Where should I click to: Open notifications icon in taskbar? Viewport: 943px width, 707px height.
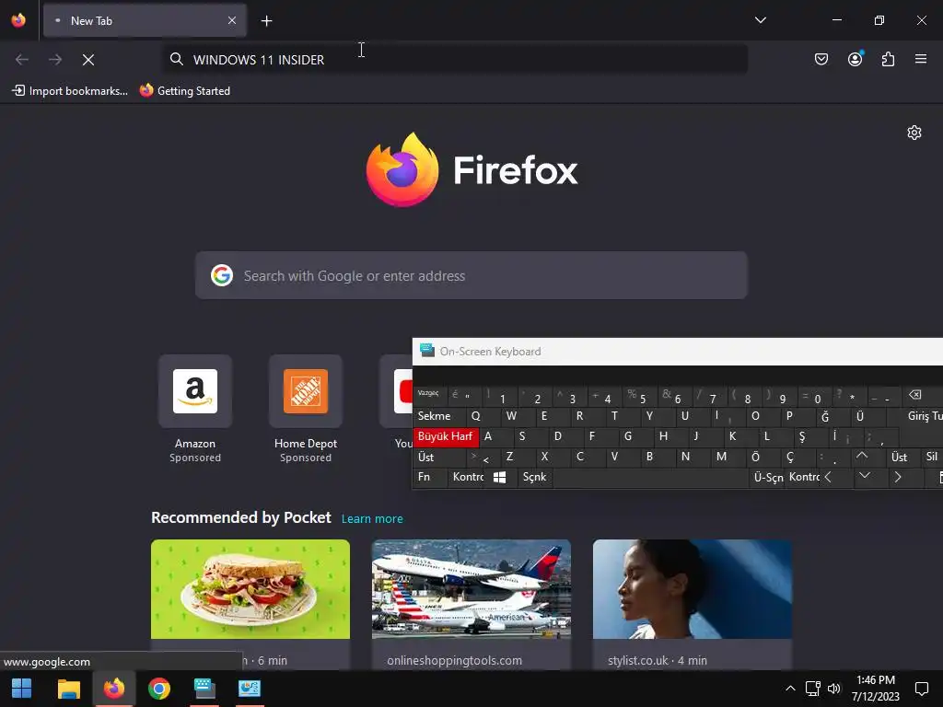(921, 689)
